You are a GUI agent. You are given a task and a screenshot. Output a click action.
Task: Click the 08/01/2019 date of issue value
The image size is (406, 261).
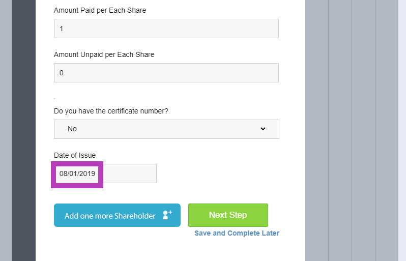(77, 173)
